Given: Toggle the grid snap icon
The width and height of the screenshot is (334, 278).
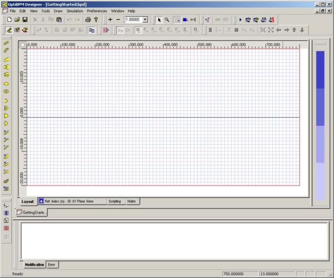Looking at the screenshot, I should (178, 20).
